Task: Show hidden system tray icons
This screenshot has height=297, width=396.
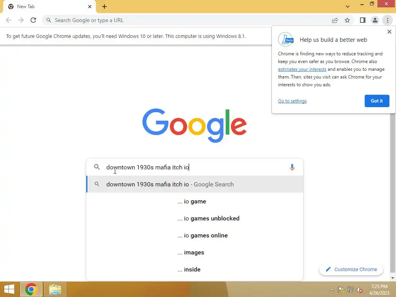Action: click(x=331, y=290)
